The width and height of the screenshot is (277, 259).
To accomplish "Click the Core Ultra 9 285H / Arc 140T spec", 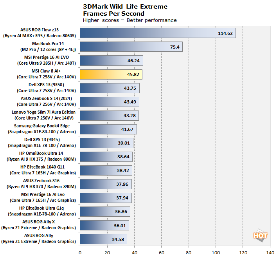I will pyautogui.click(x=47, y=63).
